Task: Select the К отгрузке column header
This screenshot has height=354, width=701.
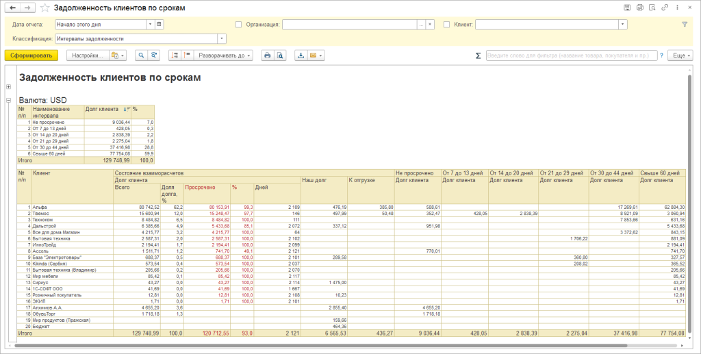Action: tap(370, 190)
